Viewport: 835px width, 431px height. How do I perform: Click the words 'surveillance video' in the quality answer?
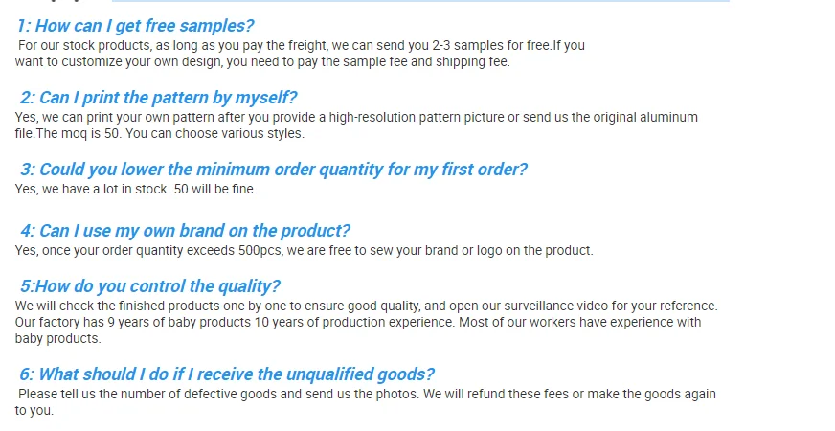pyautogui.click(x=545, y=306)
